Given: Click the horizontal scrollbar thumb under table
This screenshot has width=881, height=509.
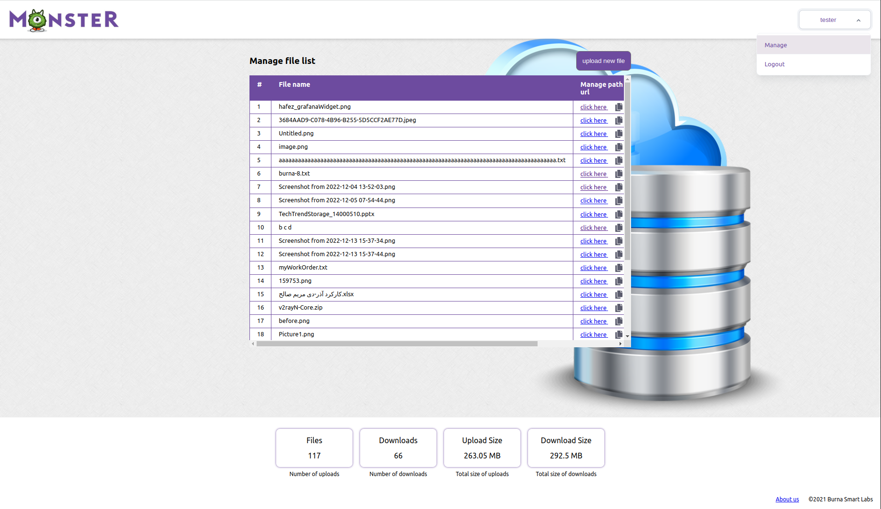Looking at the screenshot, I should point(397,343).
